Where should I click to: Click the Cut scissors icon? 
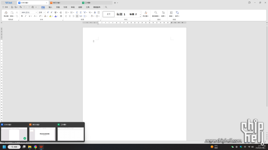[x=17, y=13]
